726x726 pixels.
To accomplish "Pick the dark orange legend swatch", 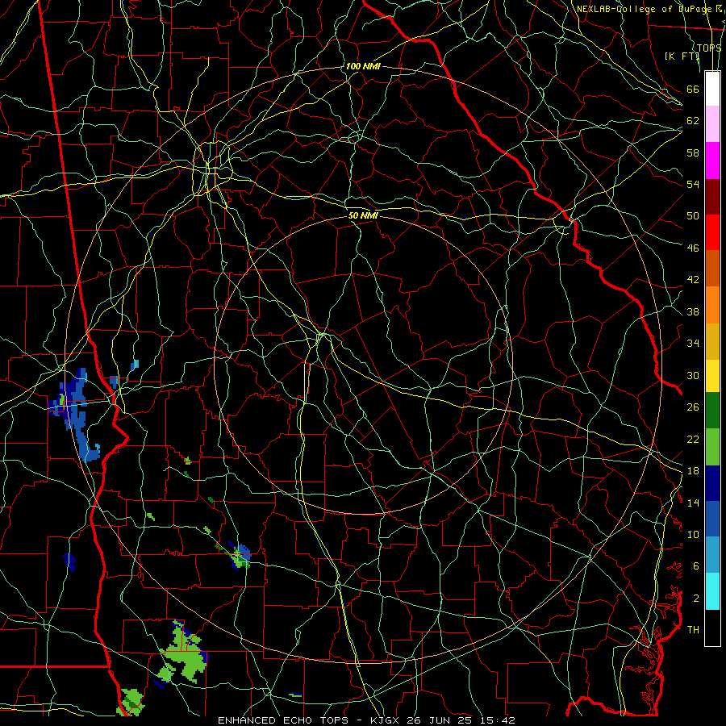I will point(712,268).
